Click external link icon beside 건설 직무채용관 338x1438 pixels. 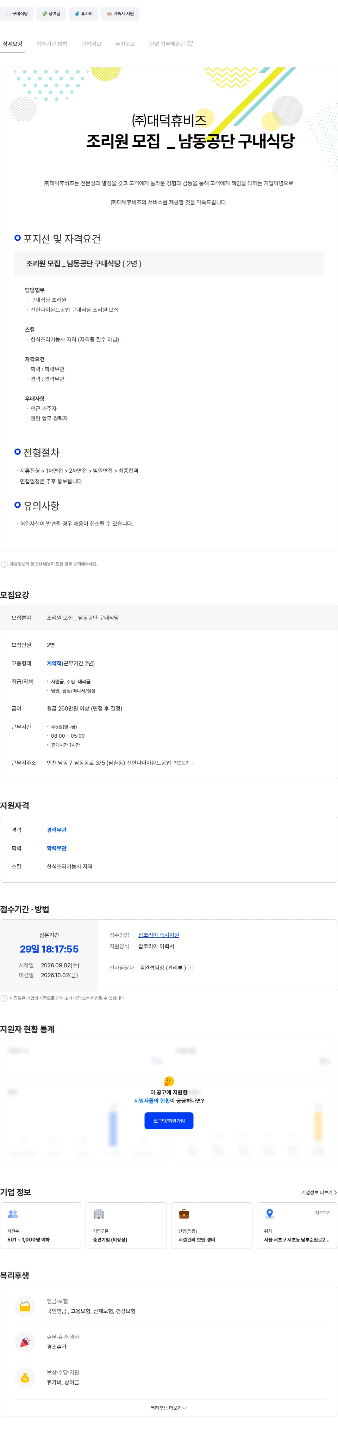pos(190,43)
